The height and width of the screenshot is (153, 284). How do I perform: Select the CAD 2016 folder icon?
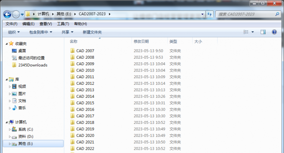72,109
